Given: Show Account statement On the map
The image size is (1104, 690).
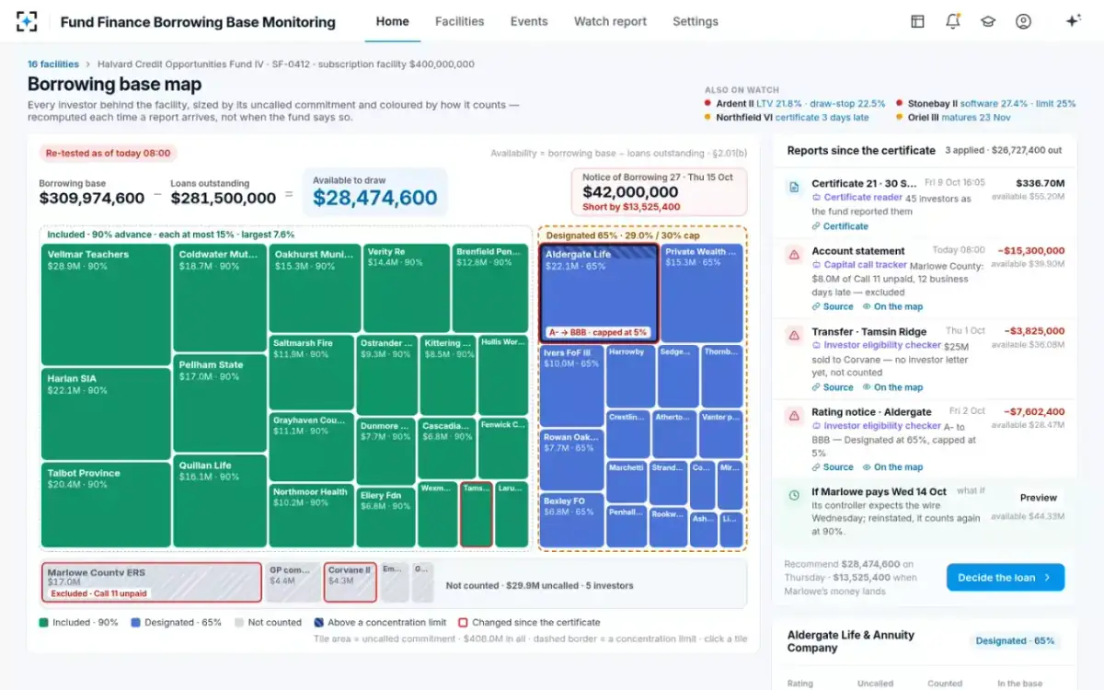Looking at the screenshot, I should pos(892,306).
